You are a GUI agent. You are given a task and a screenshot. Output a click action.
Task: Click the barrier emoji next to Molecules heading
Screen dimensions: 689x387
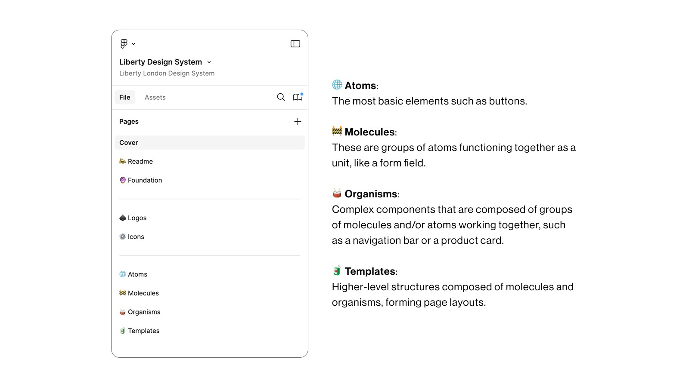pos(337,131)
